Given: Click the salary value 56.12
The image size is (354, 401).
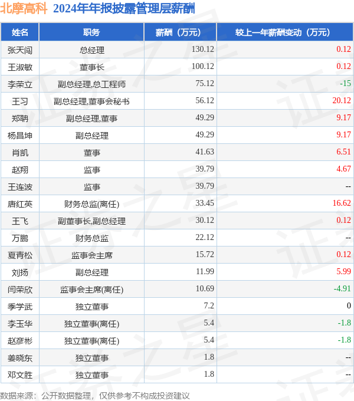Looking at the screenshot, I should tap(205, 100).
